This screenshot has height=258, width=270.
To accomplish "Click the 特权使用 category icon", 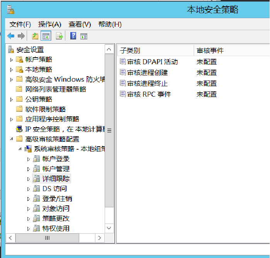I will pos(37,228).
